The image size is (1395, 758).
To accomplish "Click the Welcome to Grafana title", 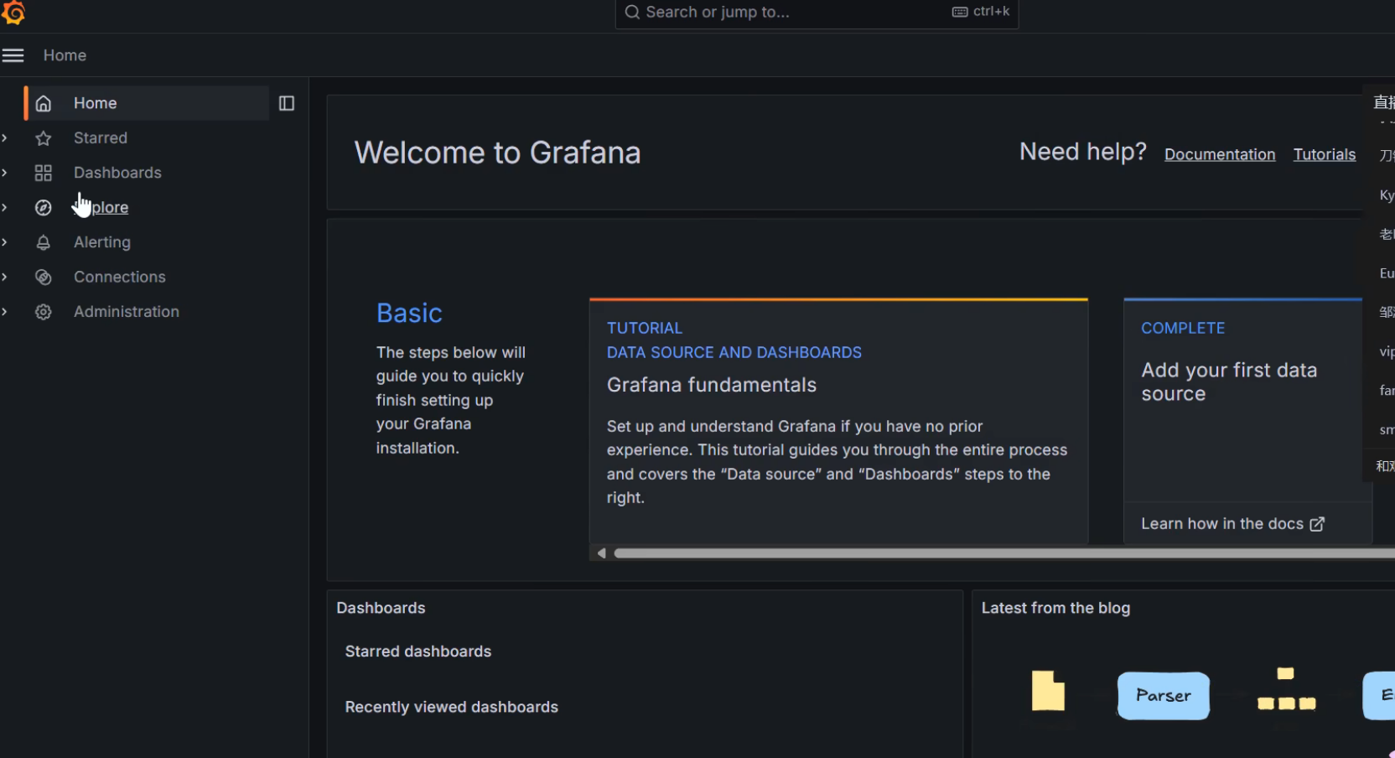I will click(497, 153).
